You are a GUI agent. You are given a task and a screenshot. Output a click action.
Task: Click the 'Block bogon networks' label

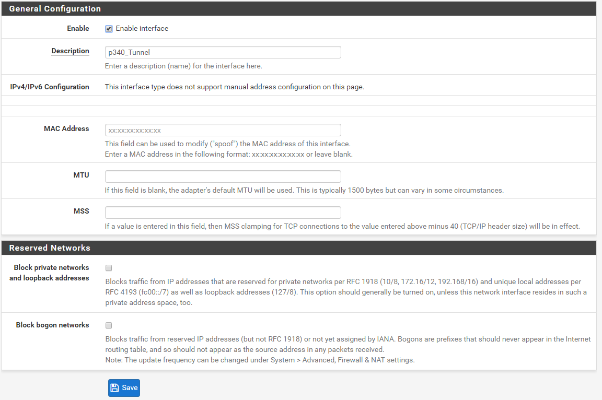coord(53,325)
